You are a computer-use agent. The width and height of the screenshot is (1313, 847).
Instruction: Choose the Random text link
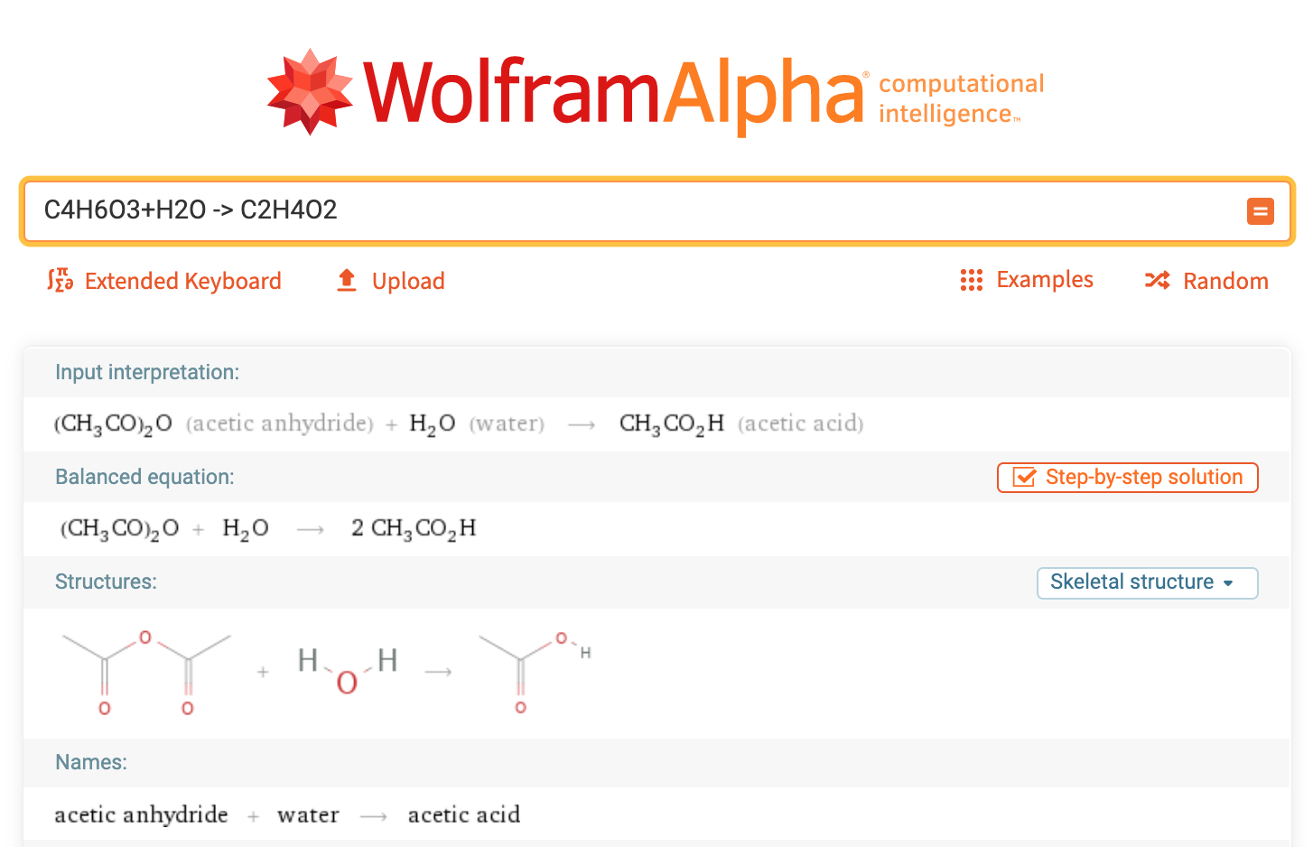1225,281
